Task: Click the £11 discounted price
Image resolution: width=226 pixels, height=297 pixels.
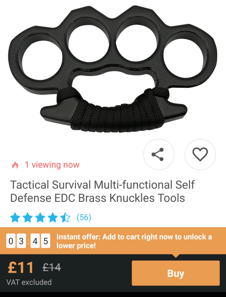Action: (x=21, y=268)
